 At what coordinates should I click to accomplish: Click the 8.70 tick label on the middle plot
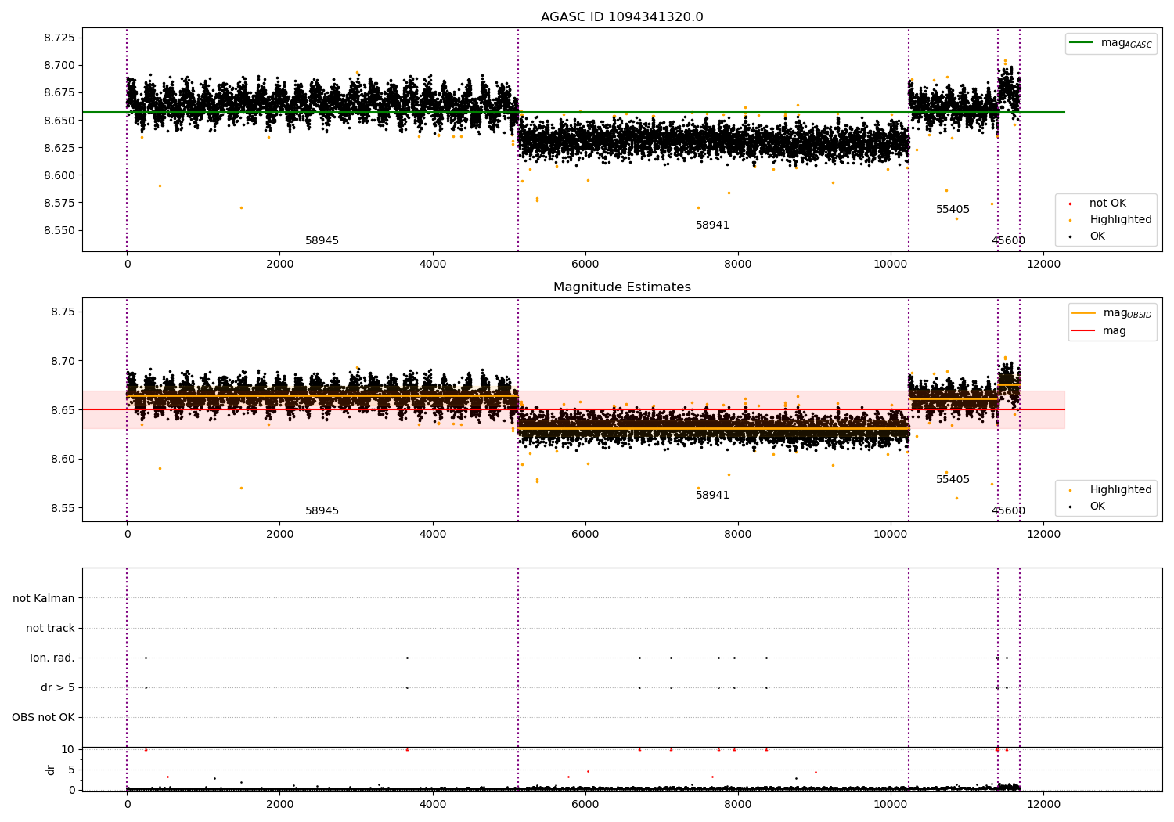tap(63, 361)
